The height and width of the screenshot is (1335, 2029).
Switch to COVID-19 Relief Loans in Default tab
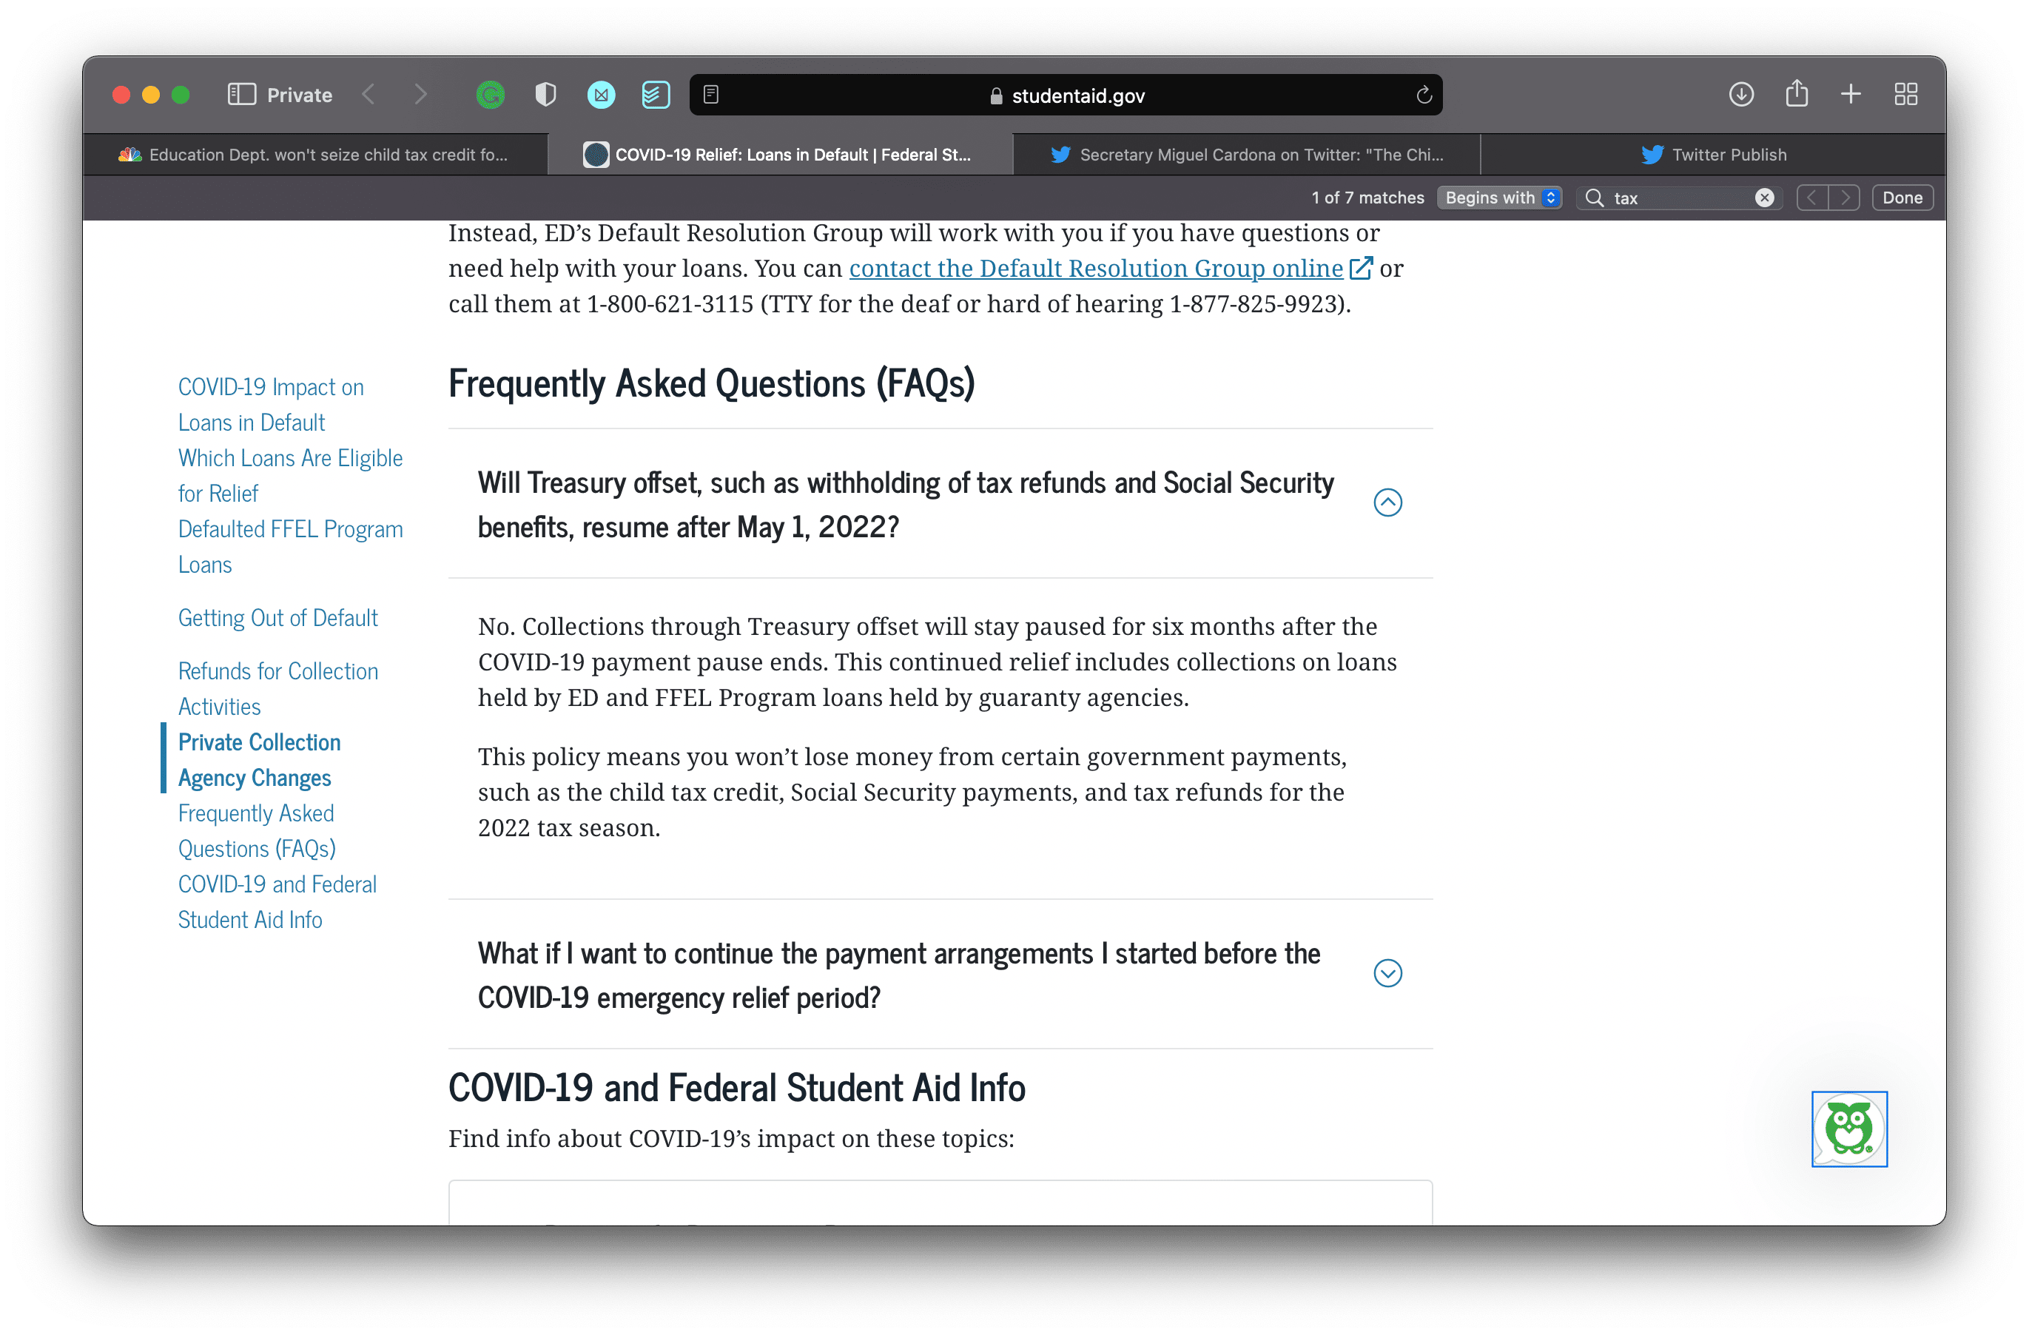779,155
